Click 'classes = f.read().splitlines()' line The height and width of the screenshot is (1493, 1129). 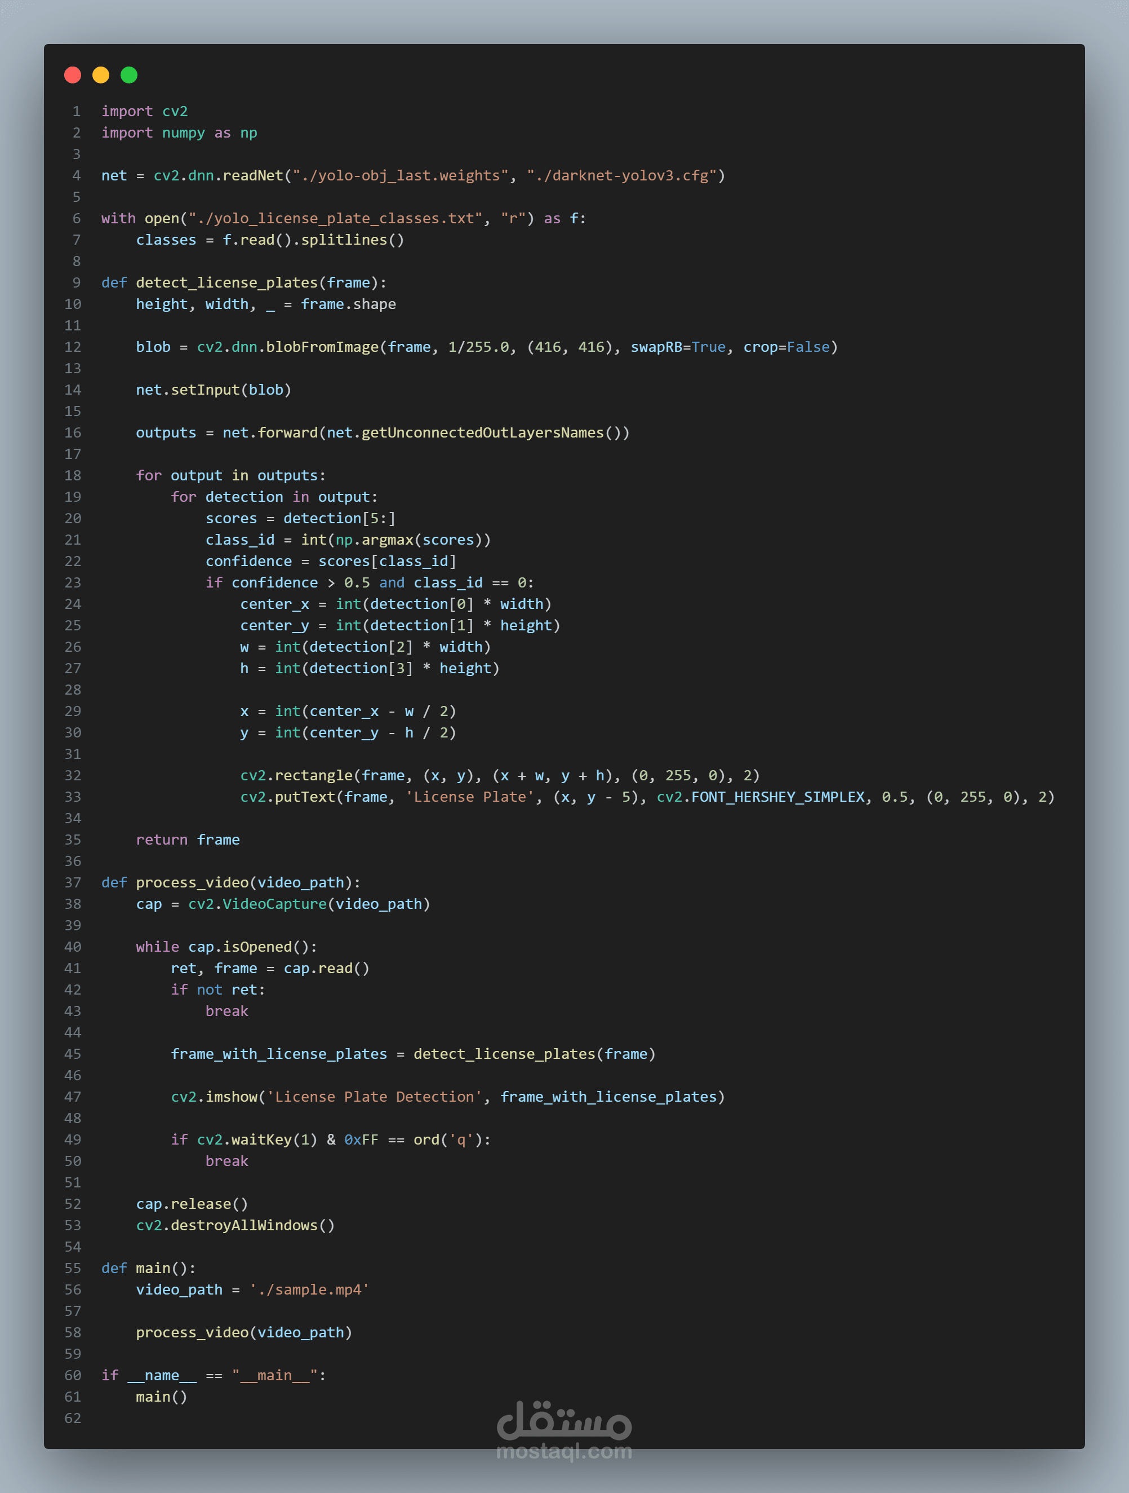tap(270, 240)
